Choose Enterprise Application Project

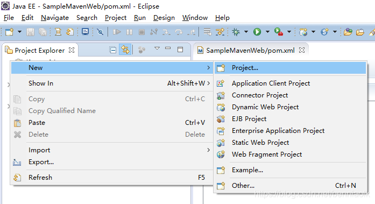tap(291, 131)
